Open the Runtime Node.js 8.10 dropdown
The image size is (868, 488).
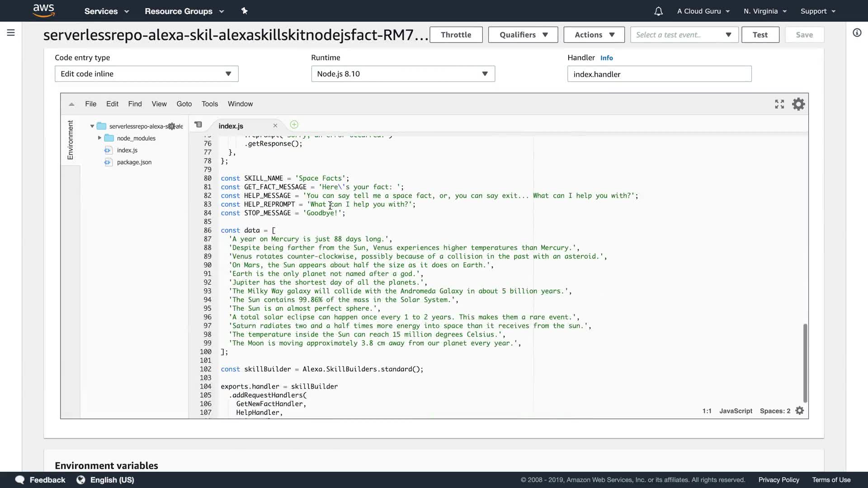[x=403, y=74]
